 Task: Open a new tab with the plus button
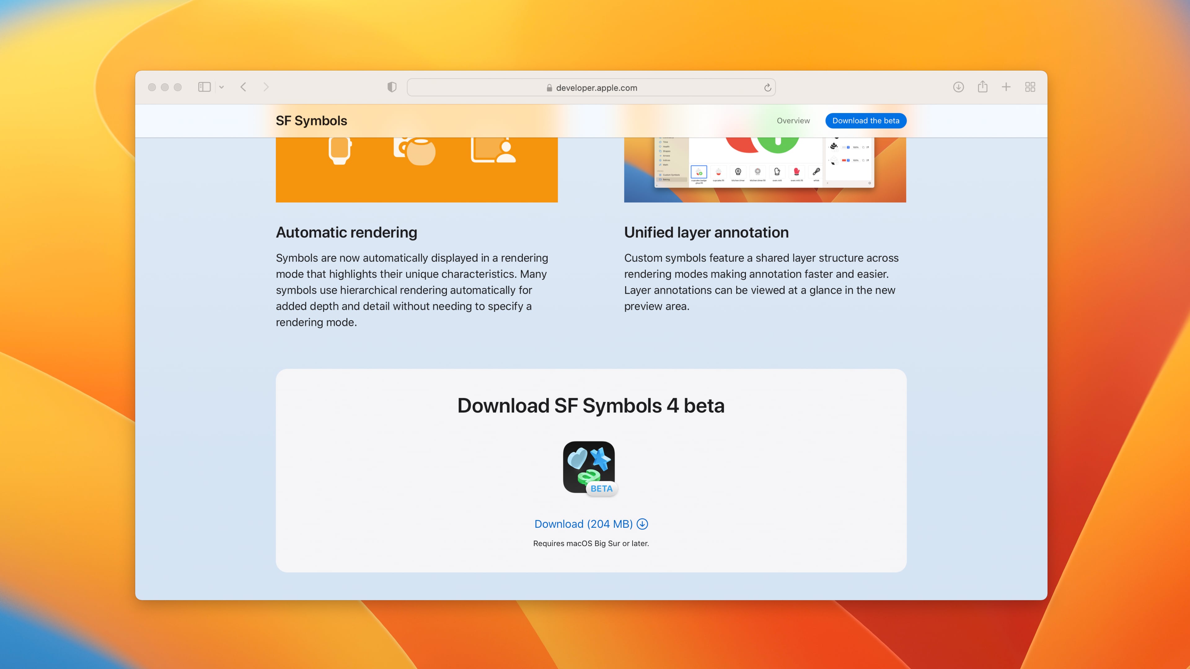click(x=1006, y=87)
